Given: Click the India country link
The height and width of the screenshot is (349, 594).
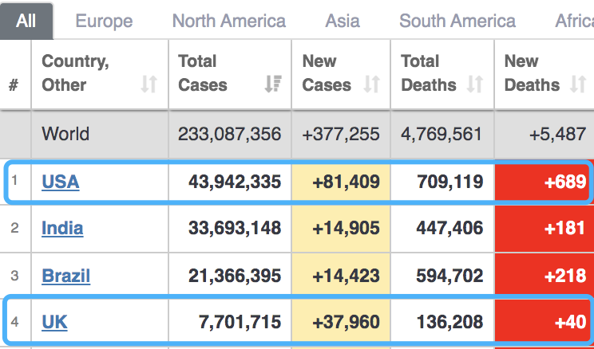Looking at the screenshot, I should 62,229.
